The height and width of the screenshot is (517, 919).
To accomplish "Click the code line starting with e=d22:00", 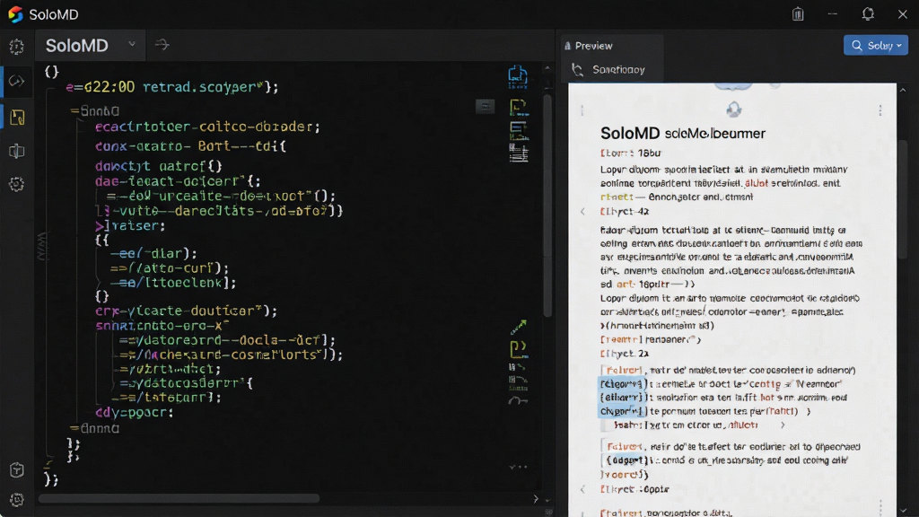I will pyautogui.click(x=172, y=87).
